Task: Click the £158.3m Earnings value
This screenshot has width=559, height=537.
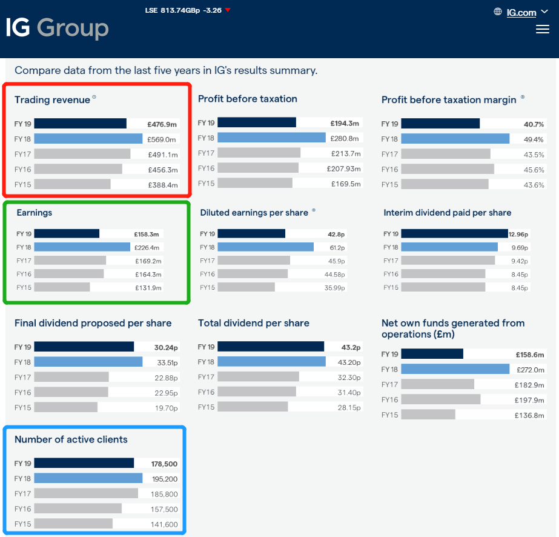Action: pyautogui.click(x=147, y=235)
